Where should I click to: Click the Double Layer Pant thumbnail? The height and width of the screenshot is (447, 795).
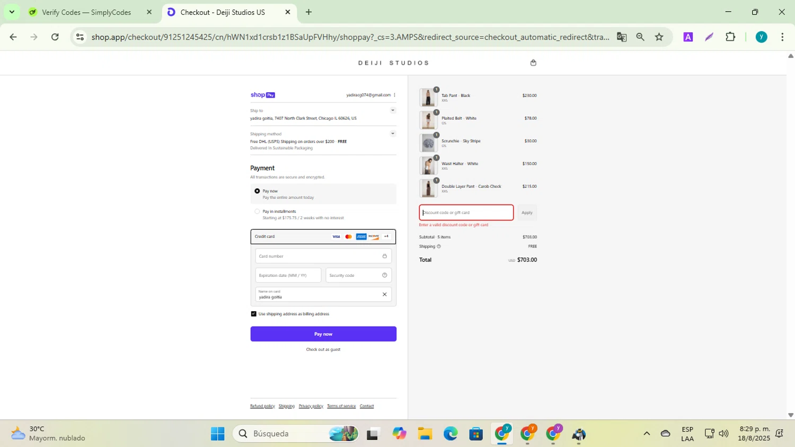[428, 189]
